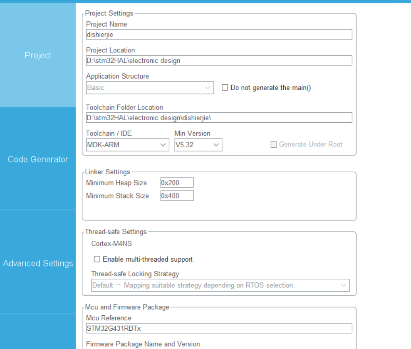This screenshot has height=349, width=411.
Task: Click Firmware Package Name and Version label
Action: coord(143,344)
